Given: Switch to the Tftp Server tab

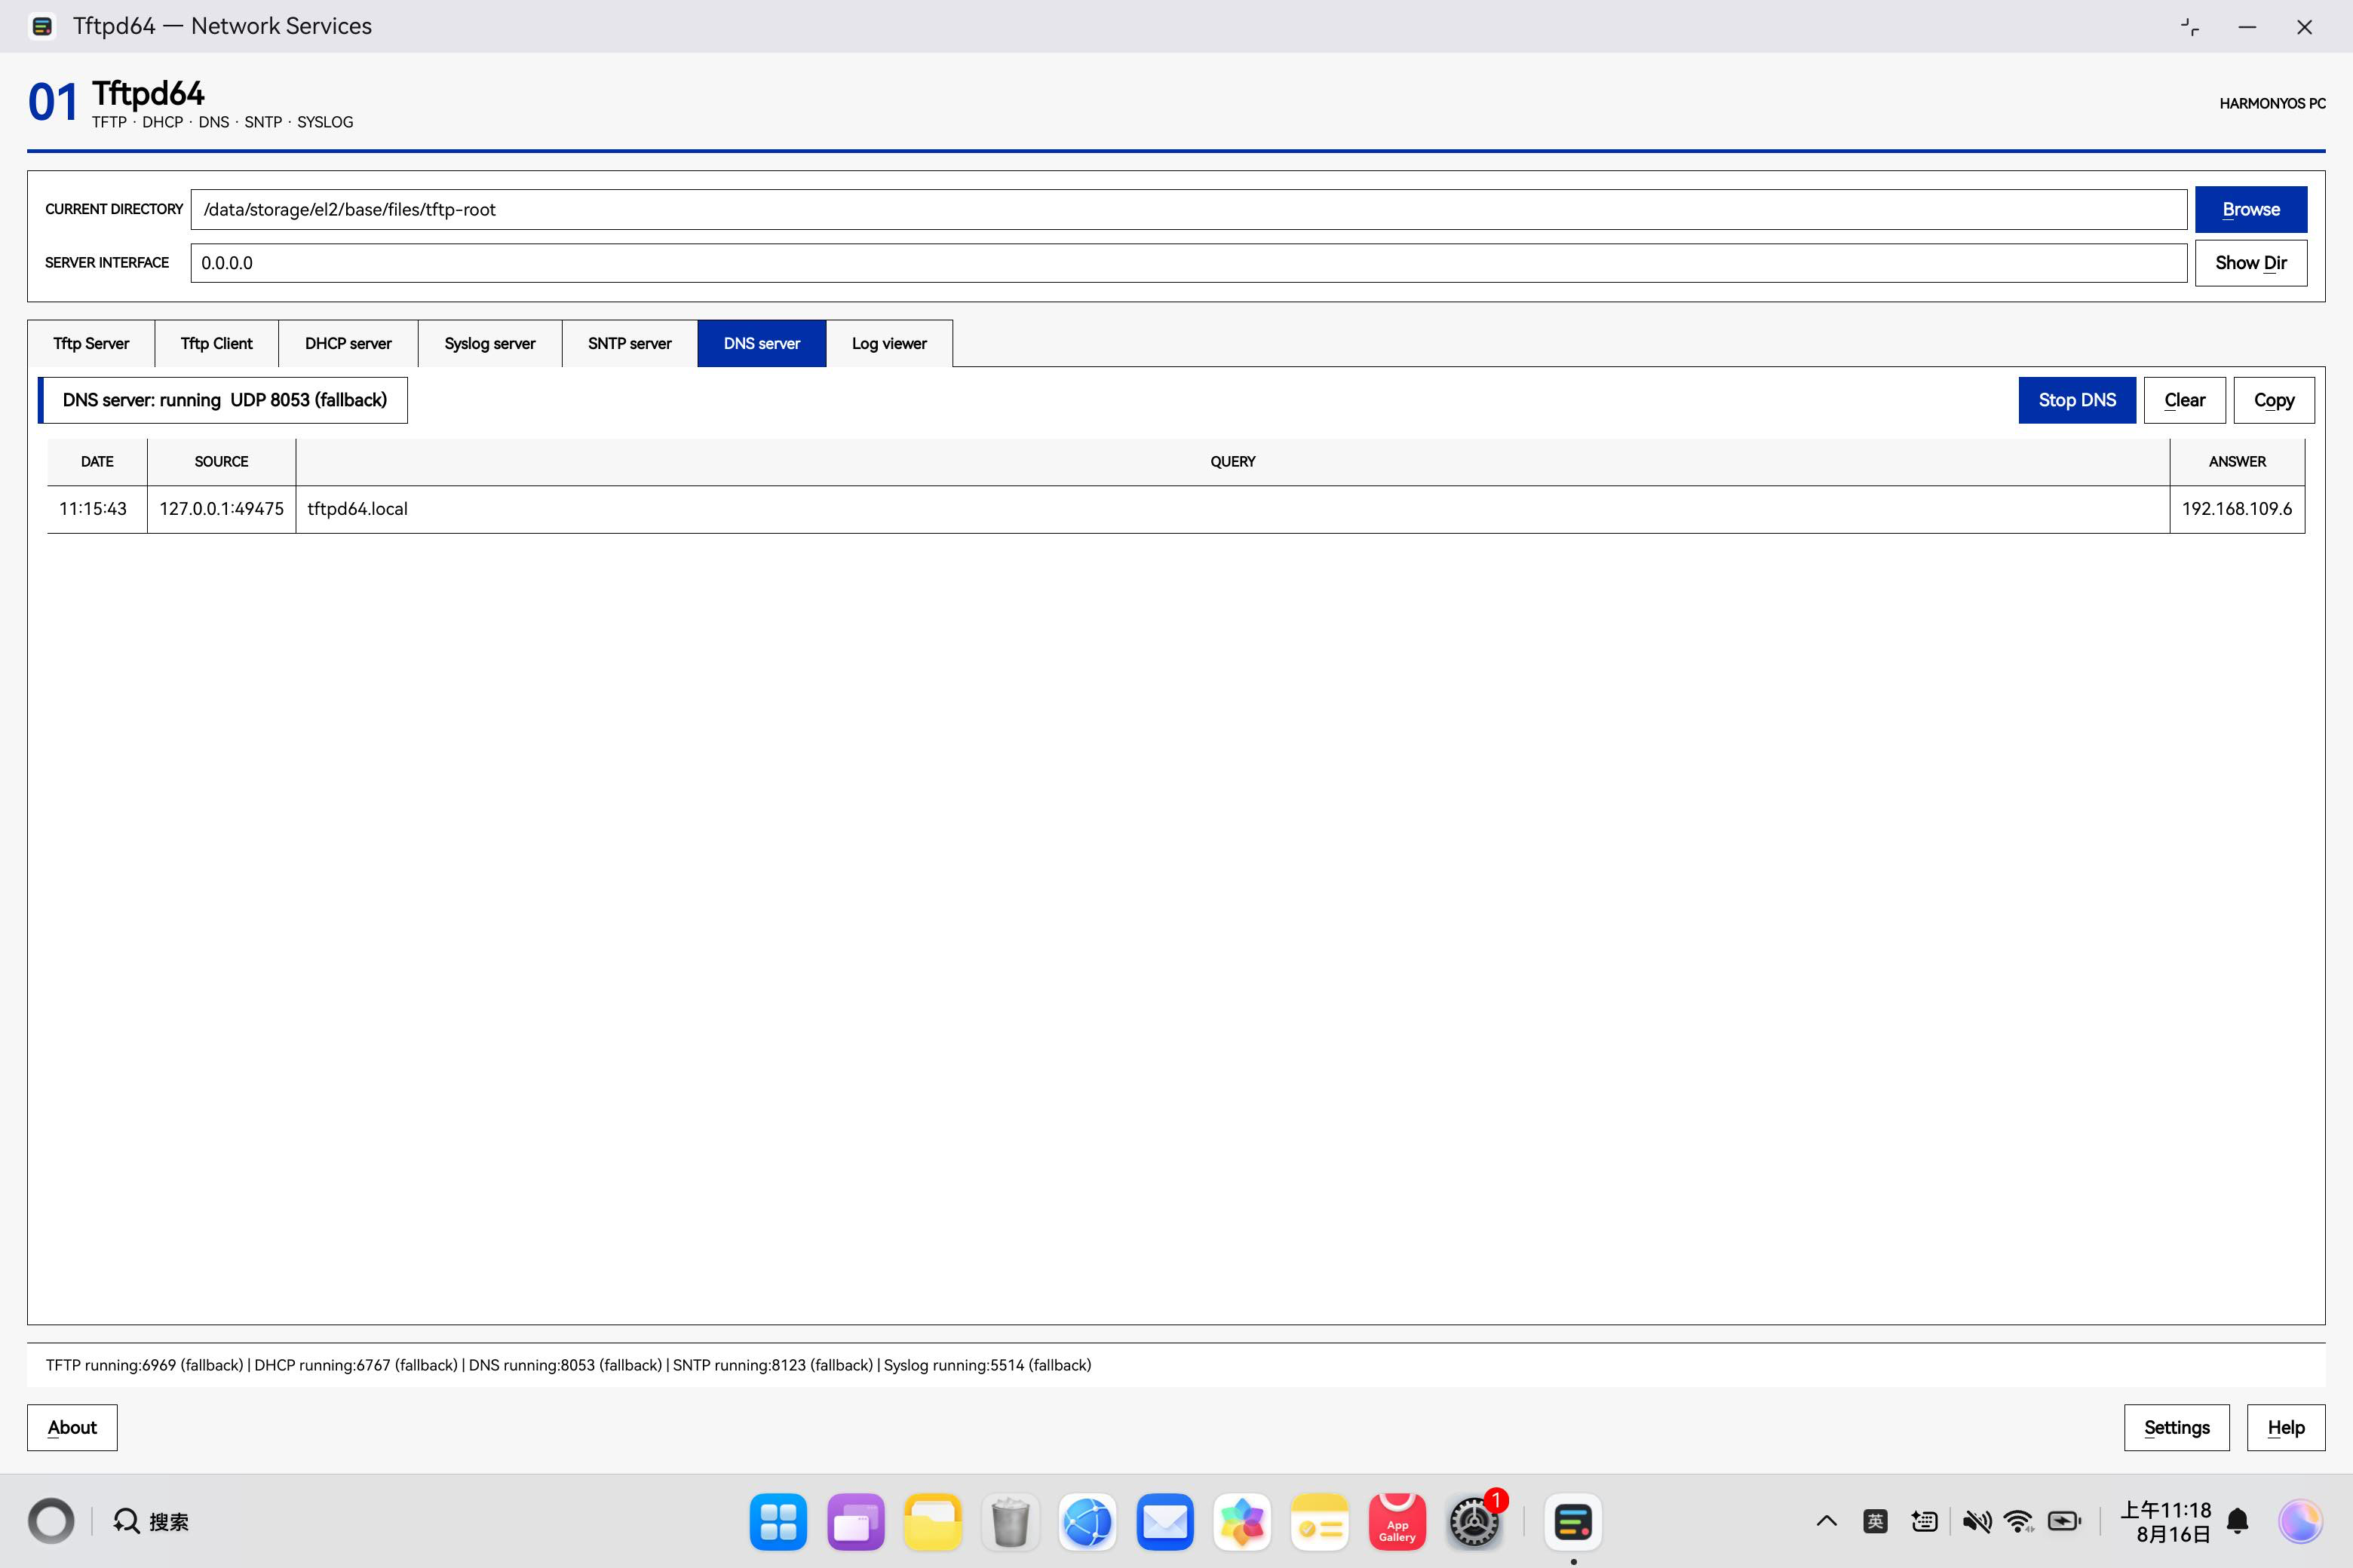Looking at the screenshot, I should [x=91, y=343].
